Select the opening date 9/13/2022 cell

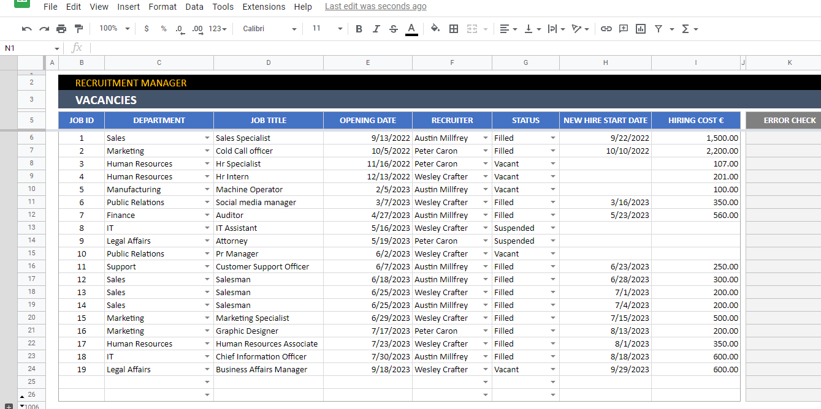click(368, 138)
